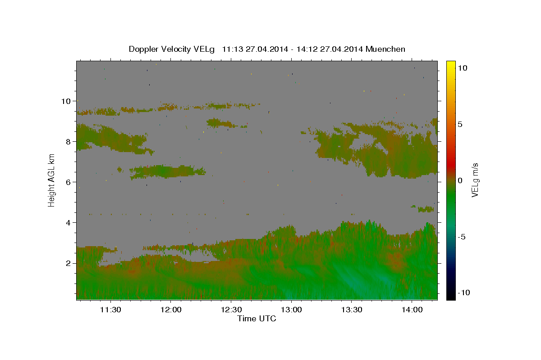Click the 12:30 time tick label

point(231,310)
